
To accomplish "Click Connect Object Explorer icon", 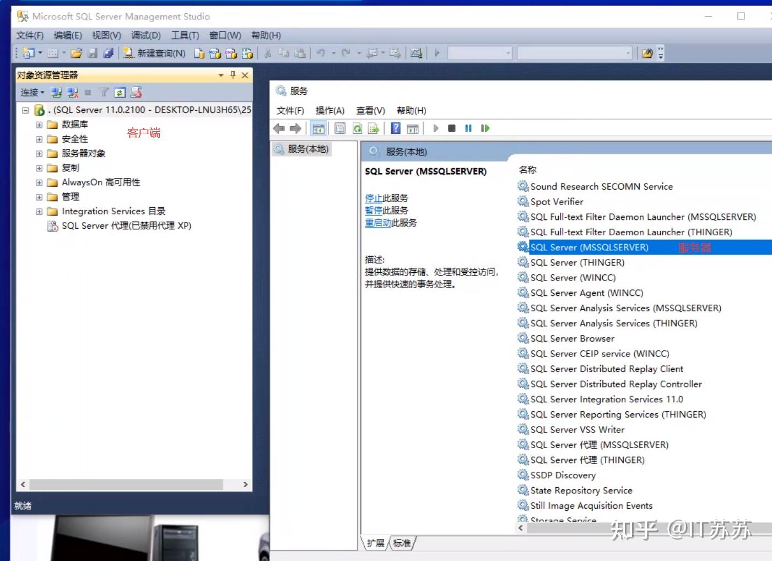I will [56, 93].
